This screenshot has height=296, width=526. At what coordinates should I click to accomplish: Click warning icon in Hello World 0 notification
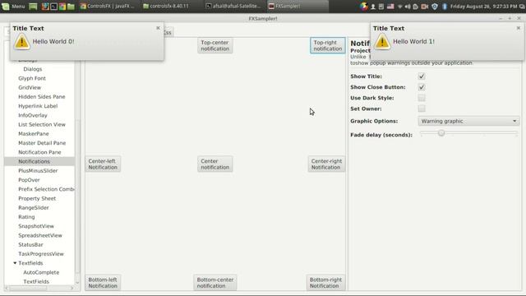(x=22, y=42)
